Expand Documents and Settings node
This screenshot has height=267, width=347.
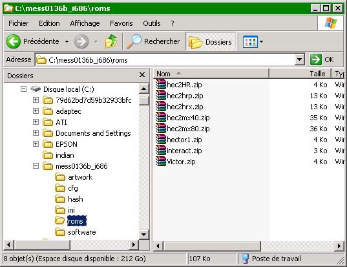point(36,133)
